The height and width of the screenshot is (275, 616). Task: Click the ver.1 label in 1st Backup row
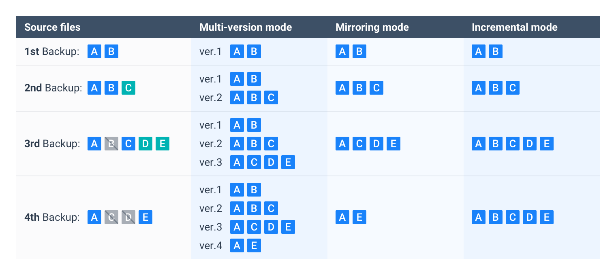211,51
